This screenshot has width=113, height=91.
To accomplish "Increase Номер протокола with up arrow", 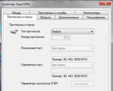I will point(68,36).
